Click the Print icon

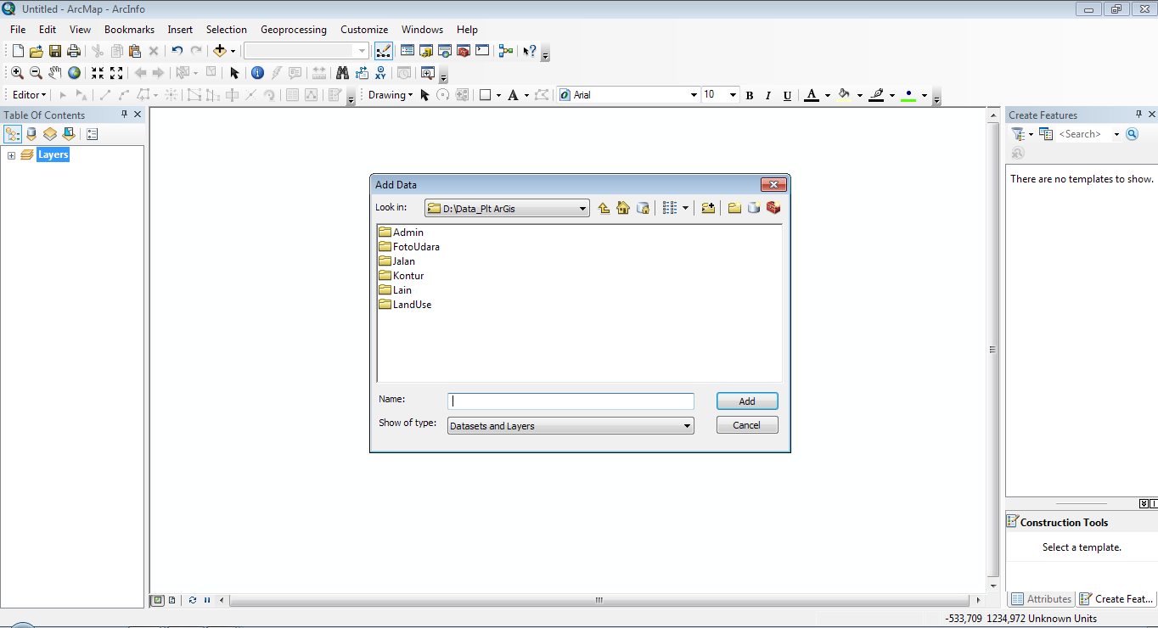coord(74,51)
